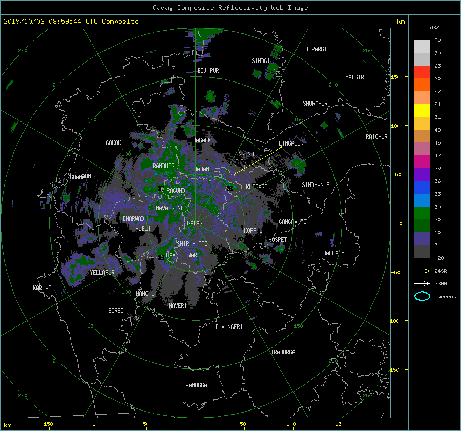Click the GADAG radar center label
The width and height of the screenshot is (461, 431).
point(195,223)
